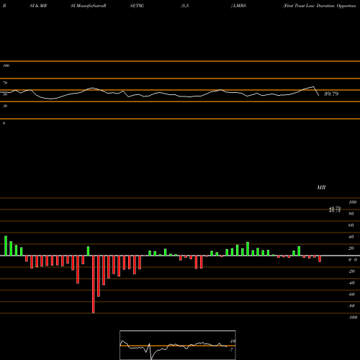Click the 'First Trust Low Duration' header text
Screen dimensions: 360x360
click(x=309, y=6)
